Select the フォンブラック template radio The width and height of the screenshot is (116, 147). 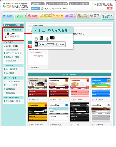72,125
